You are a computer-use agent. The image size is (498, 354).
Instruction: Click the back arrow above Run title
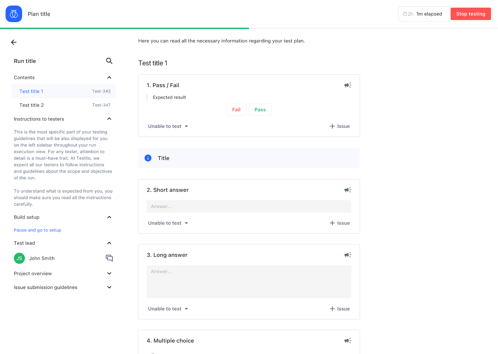click(x=14, y=42)
